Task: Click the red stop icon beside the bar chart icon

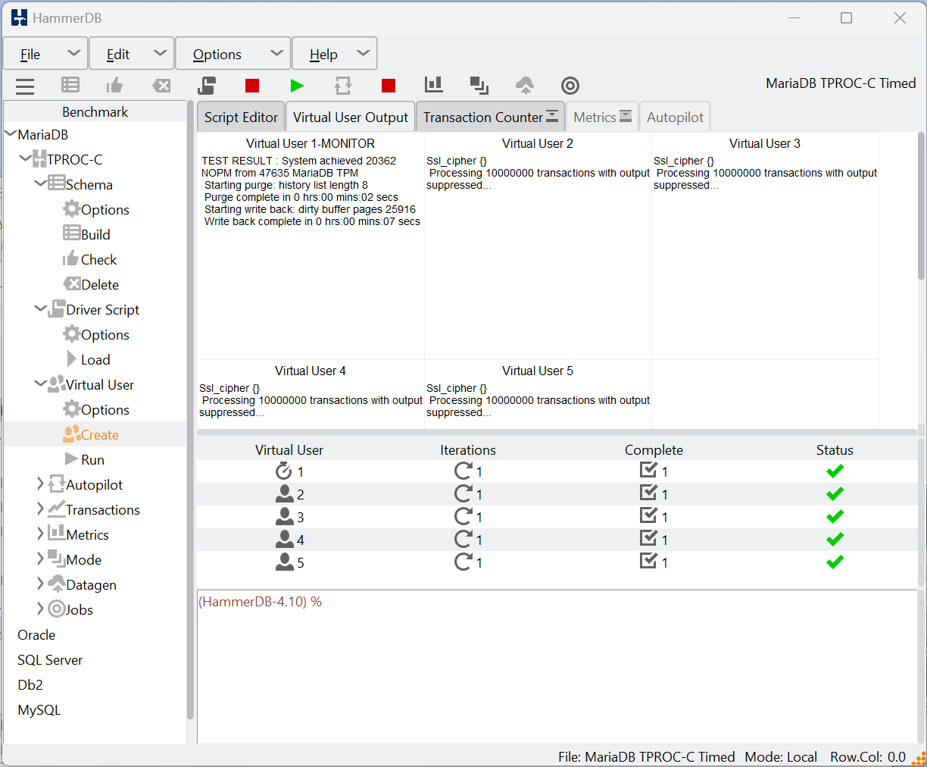Action: point(389,86)
